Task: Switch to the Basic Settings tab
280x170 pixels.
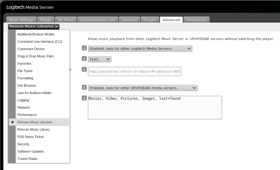Action: point(21,20)
